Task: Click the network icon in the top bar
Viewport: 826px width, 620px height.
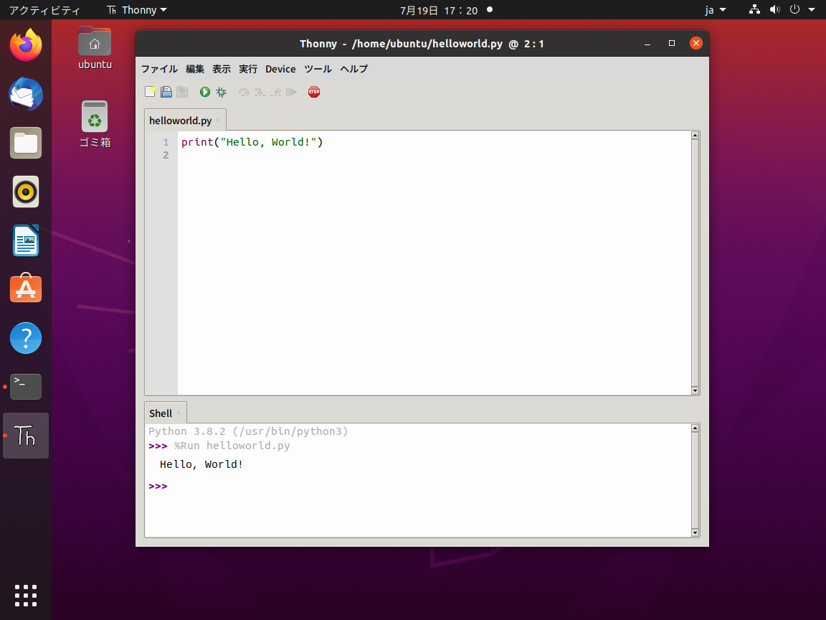Action: point(754,9)
